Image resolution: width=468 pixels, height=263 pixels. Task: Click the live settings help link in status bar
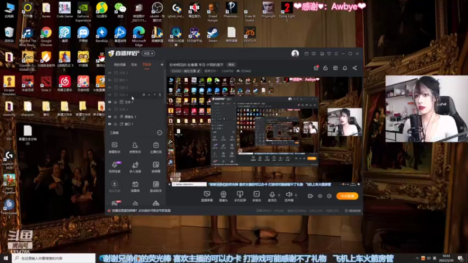(140, 210)
